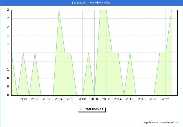Click the 2004 peak data point

[x=59, y=10]
